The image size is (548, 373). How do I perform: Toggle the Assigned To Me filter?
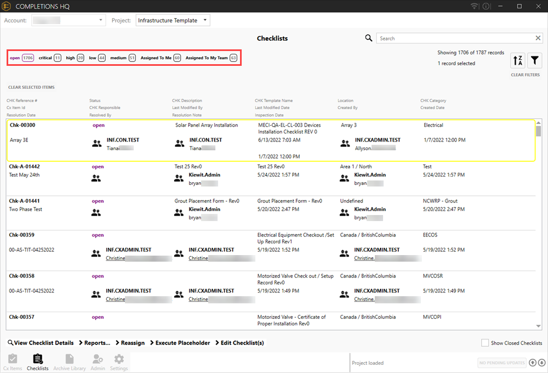click(x=161, y=58)
